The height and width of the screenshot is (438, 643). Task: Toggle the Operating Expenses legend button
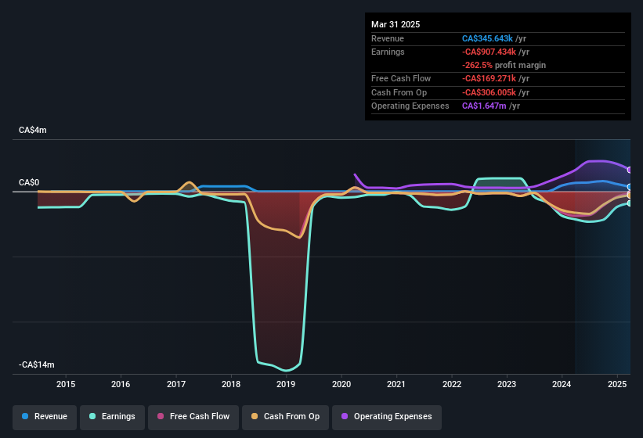[x=387, y=417]
